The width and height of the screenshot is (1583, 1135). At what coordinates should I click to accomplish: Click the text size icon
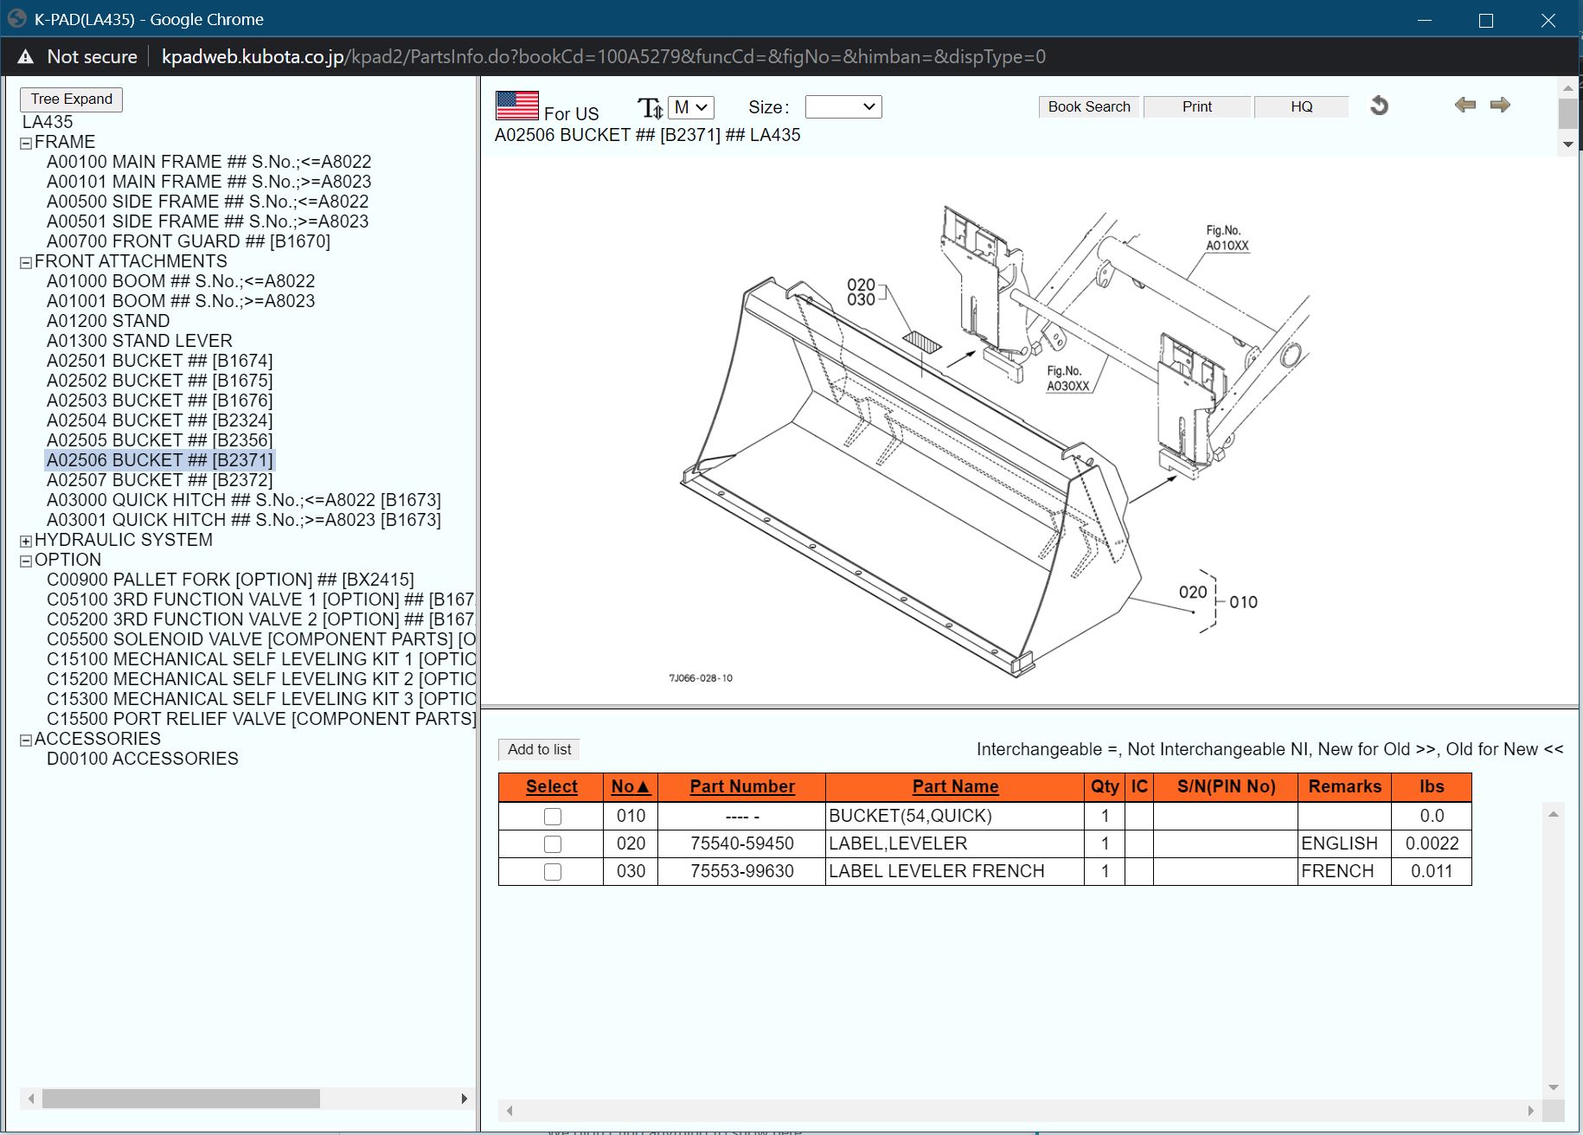coord(650,108)
